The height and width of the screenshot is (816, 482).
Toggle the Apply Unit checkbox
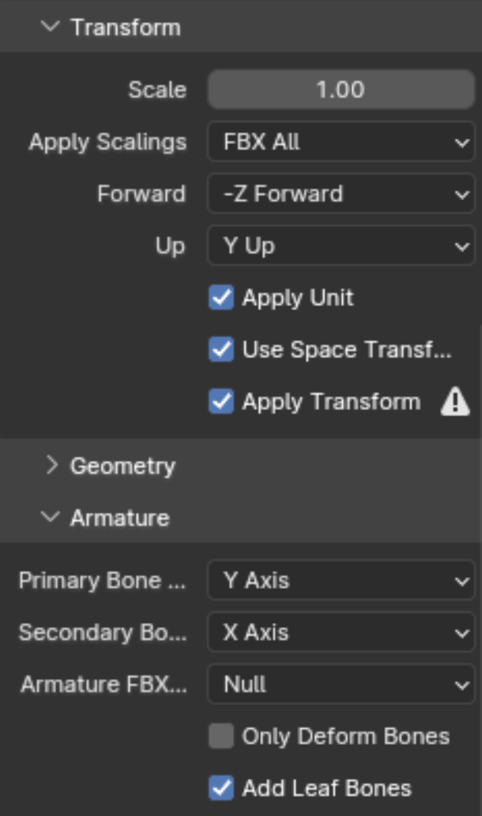pos(221,298)
